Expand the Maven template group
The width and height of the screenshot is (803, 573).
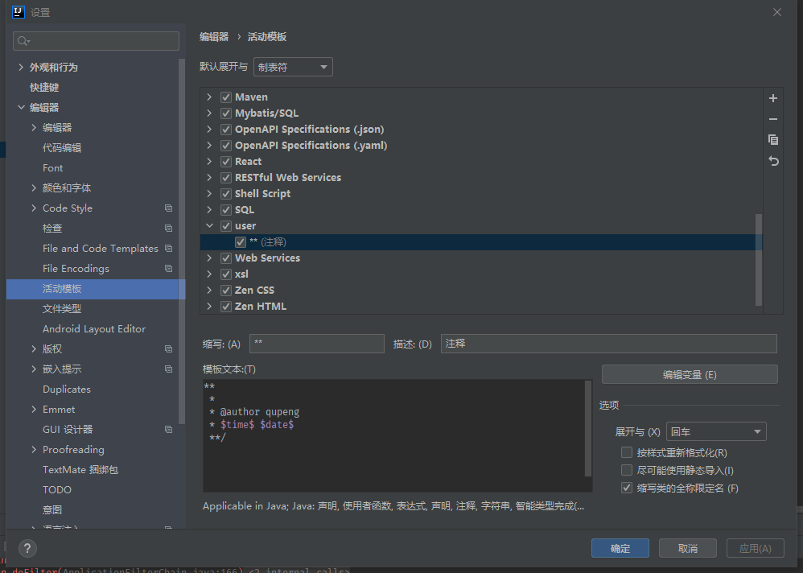click(x=209, y=97)
